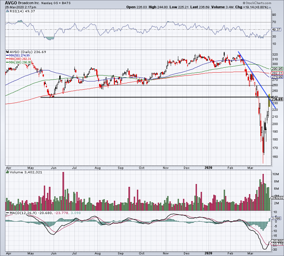Click the up triangle after the Chg percentage

coord(270,7)
